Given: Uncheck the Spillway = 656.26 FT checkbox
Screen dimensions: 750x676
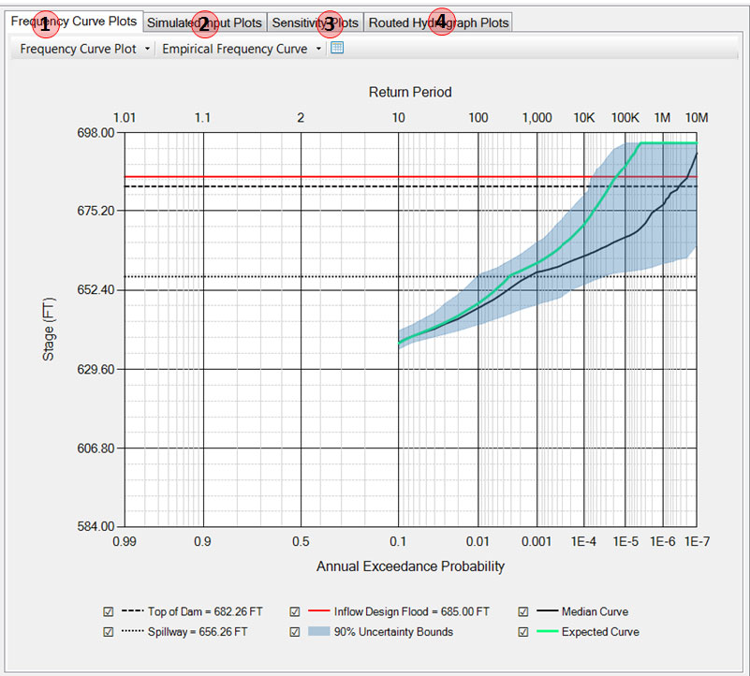Looking at the screenshot, I should click(109, 632).
